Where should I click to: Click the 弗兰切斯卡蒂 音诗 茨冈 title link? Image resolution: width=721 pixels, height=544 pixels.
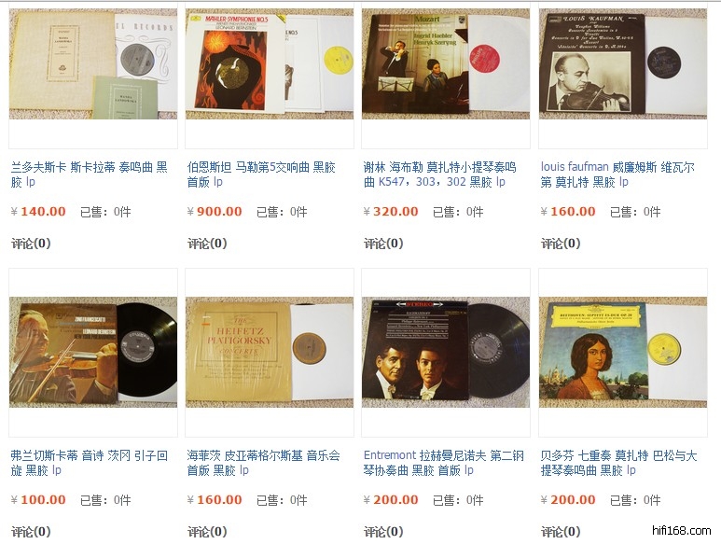pos(90,463)
